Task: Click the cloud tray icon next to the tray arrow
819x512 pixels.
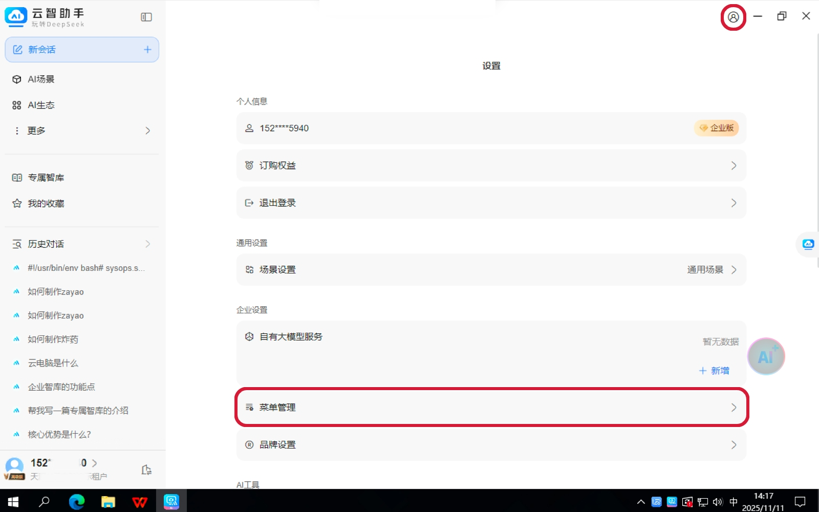Action: click(x=656, y=502)
